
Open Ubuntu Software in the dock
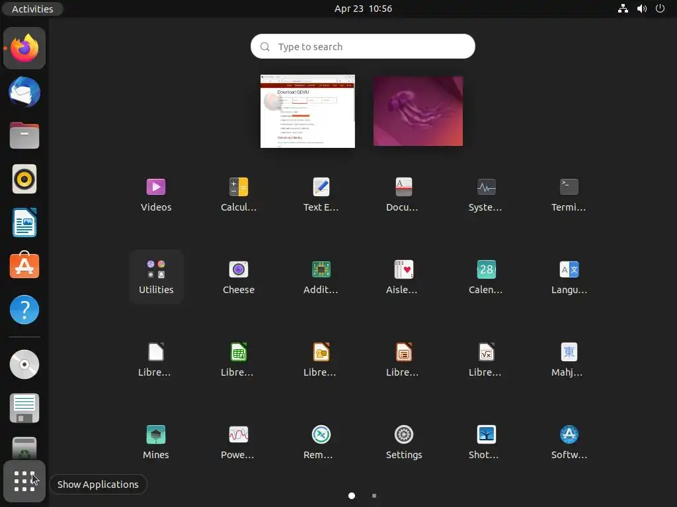pyautogui.click(x=24, y=265)
